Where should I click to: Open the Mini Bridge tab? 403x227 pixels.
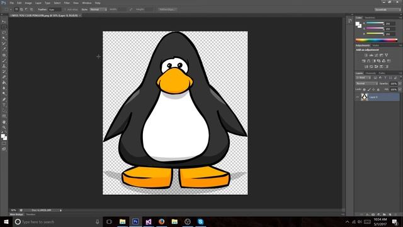16,214
